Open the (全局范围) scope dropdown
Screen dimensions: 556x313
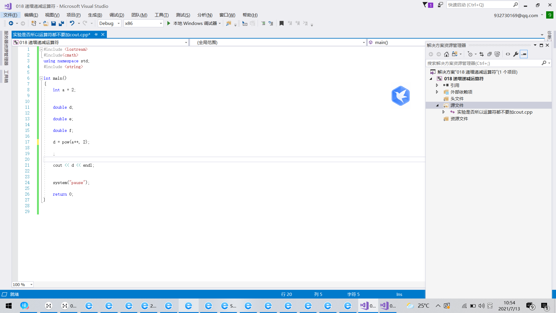click(x=278, y=43)
